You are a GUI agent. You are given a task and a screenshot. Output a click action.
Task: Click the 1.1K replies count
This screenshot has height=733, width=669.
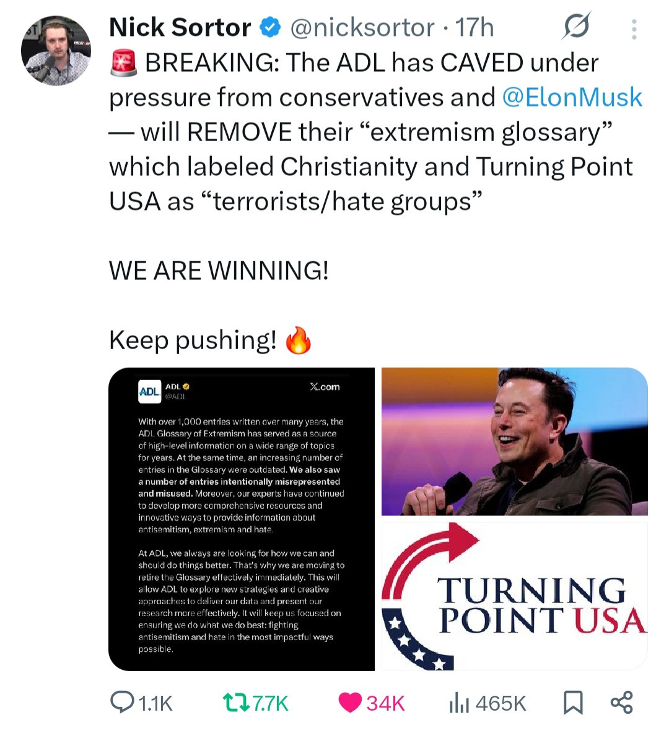[155, 703]
